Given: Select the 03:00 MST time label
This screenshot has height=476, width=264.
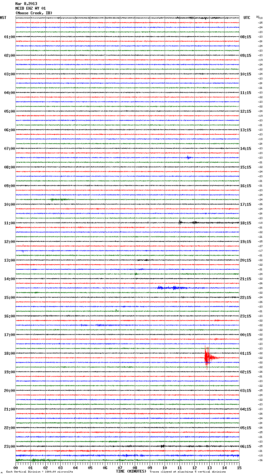Looking at the screenshot, I should pos(10,74).
